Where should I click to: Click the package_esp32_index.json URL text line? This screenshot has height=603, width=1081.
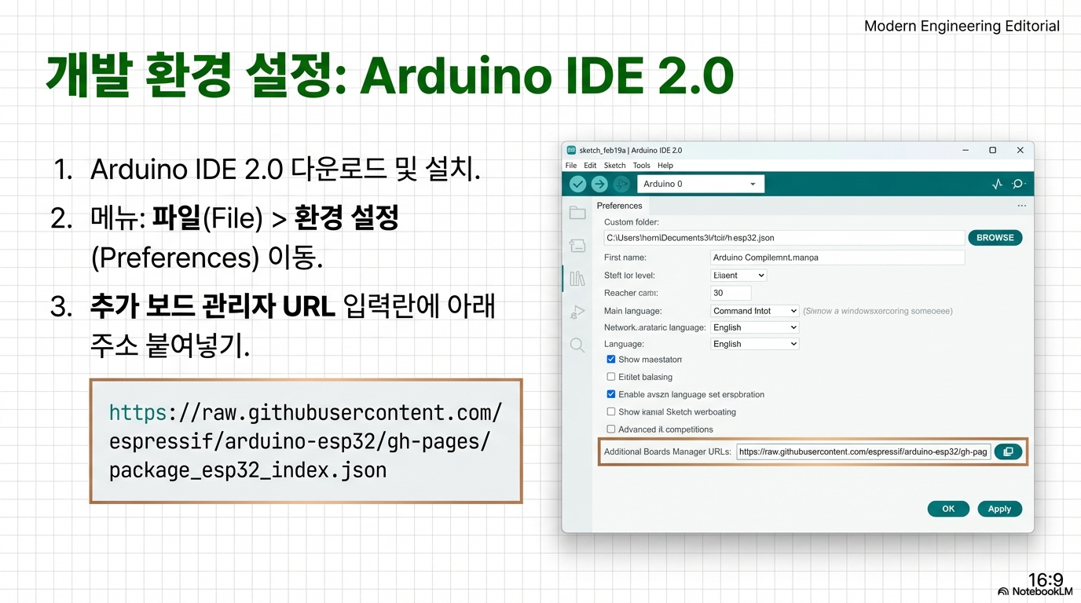[248, 470]
